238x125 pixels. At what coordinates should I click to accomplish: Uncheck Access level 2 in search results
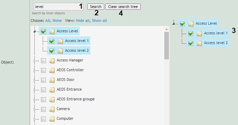[x=191, y=43]
